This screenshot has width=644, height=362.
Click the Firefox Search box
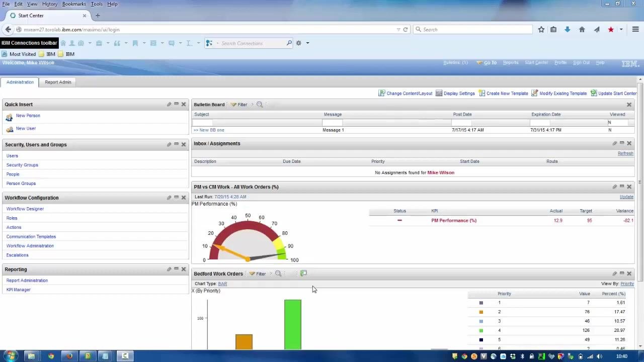tap(473, 30)
